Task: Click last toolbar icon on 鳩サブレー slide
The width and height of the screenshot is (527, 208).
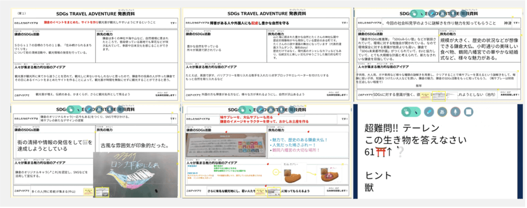Action: (292, 110)
